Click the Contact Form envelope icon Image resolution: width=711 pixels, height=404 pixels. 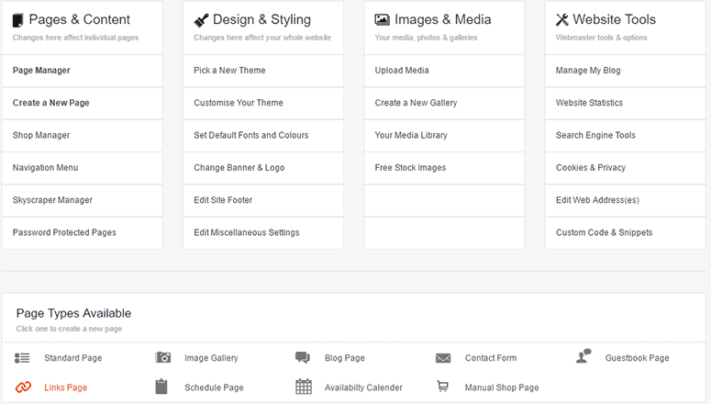[x=443, y=358]
